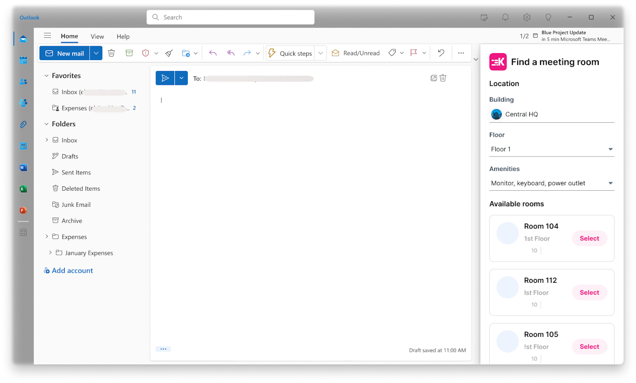
Task: Click the Reply All arrow icon
Action: [x=231, y=53]
